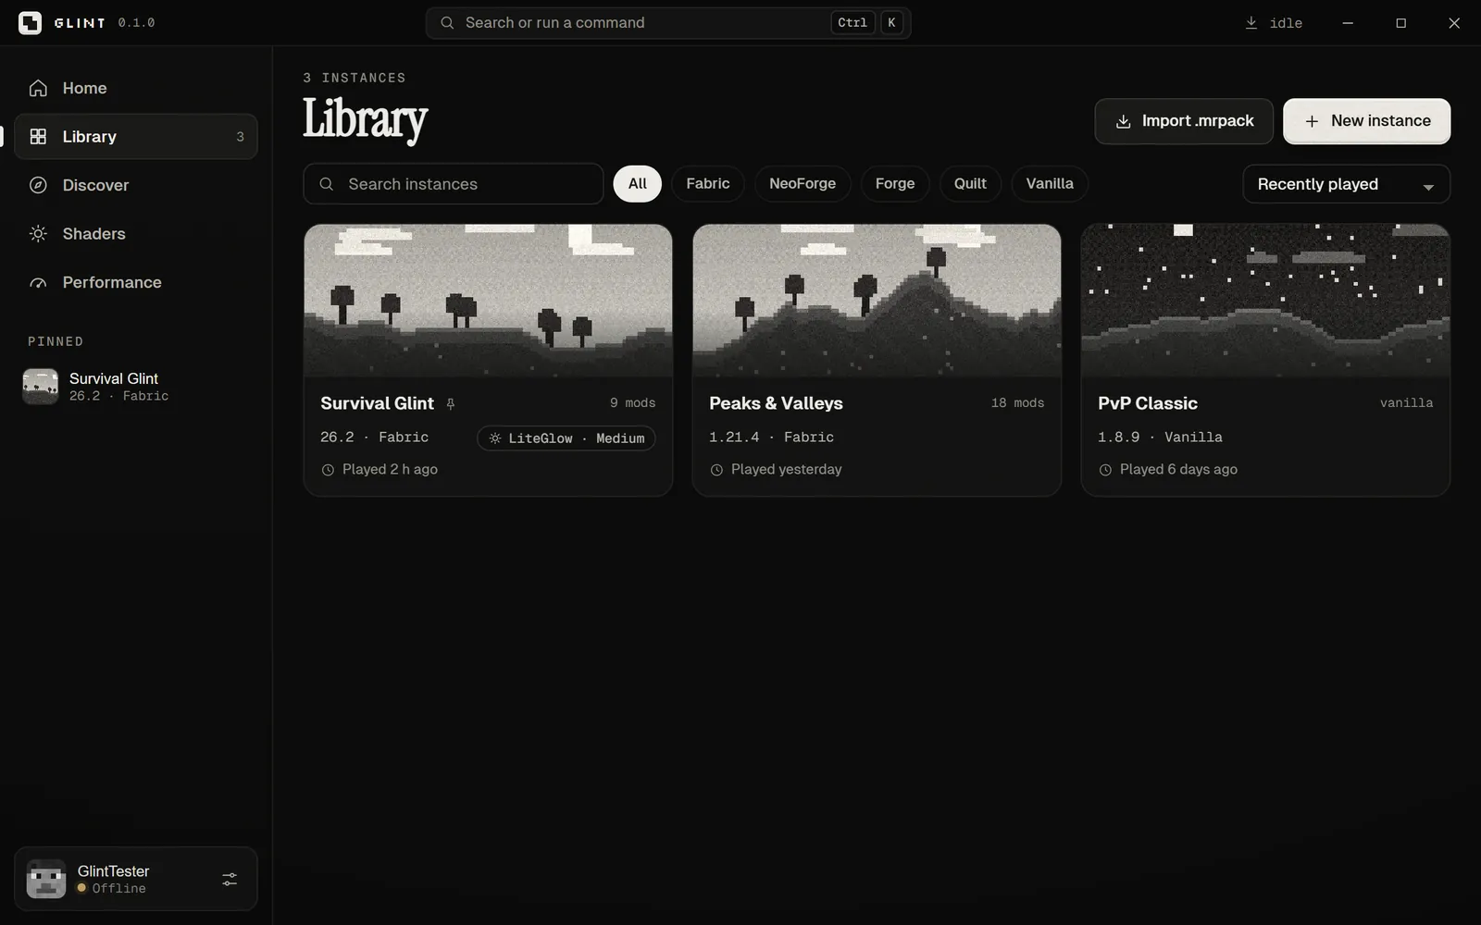Open the Library section in the sidebar
Screen dimensions: 1481x925
[x=136, y=137]
